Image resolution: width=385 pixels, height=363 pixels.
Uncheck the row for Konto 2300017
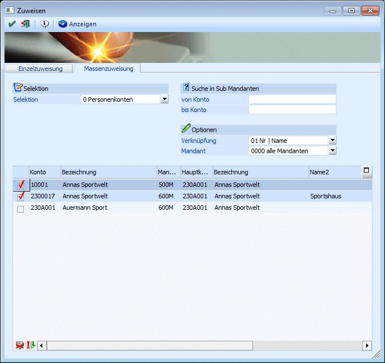[x=21, y=197]
